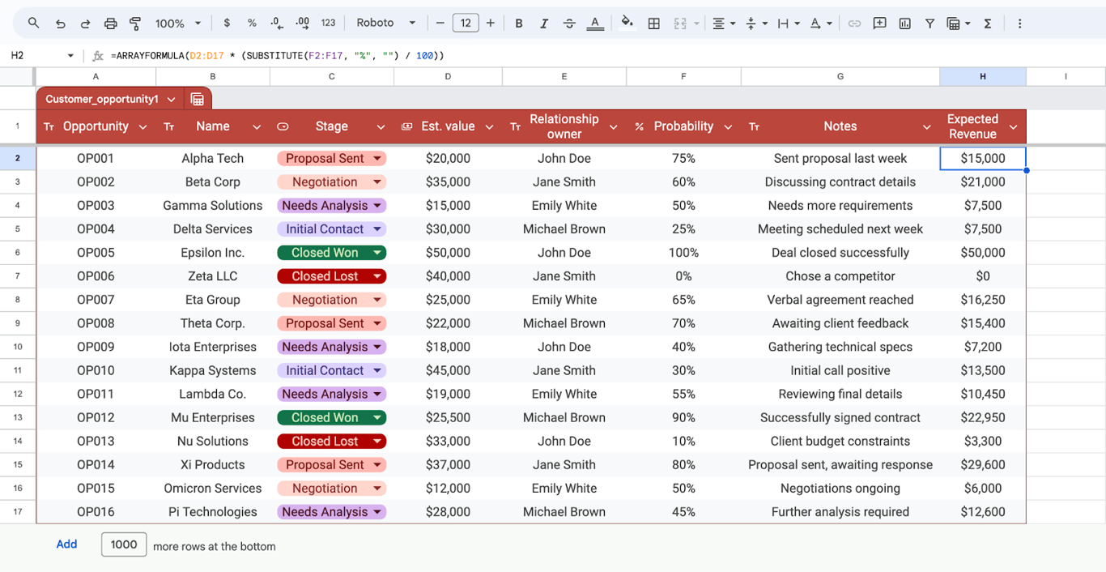Open horizontal align options
Image resolution: width=1106 pixels, height=572 pixels.
point(723,23)
